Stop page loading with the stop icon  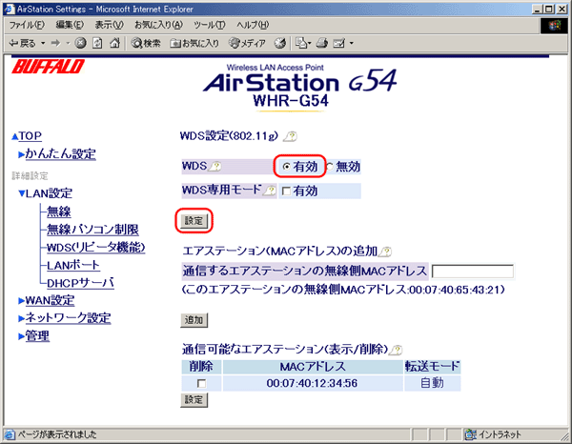click(x=80, y=44)
